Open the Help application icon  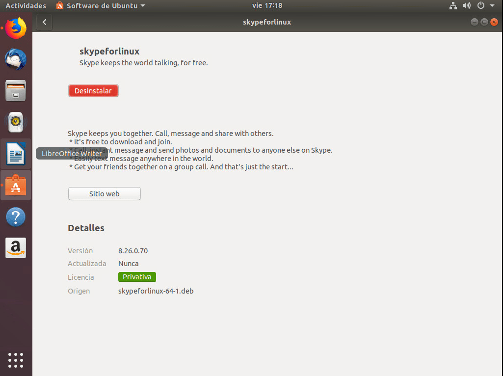pos(16,216)
